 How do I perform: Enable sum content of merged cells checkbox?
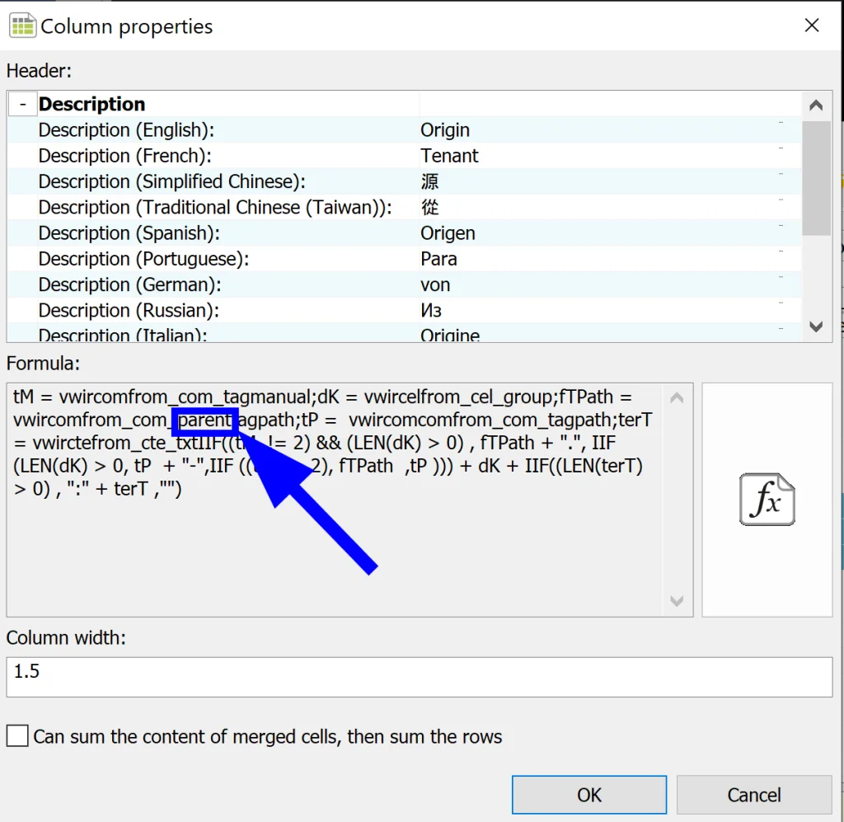(18, 735)
